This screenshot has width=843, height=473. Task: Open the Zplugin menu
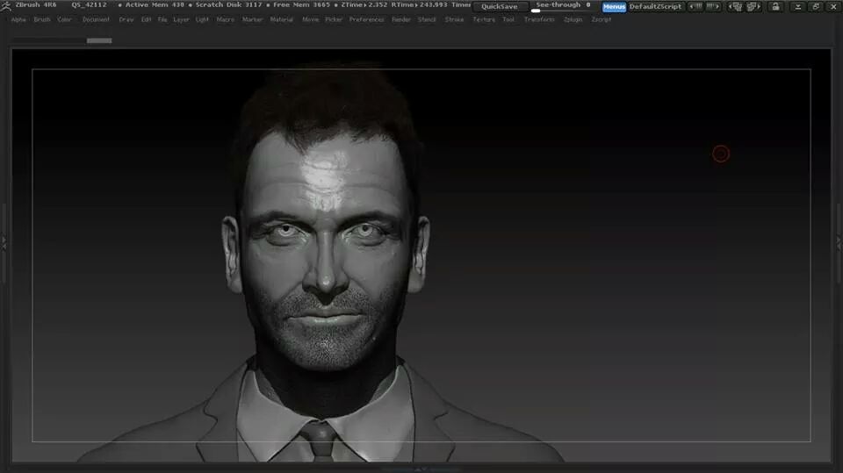(x=573, y=19)
